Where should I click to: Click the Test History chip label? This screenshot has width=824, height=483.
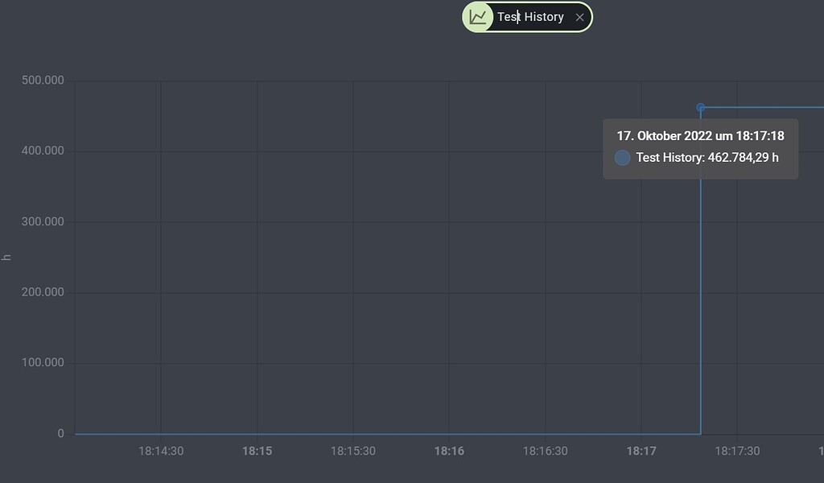point(530,17)
